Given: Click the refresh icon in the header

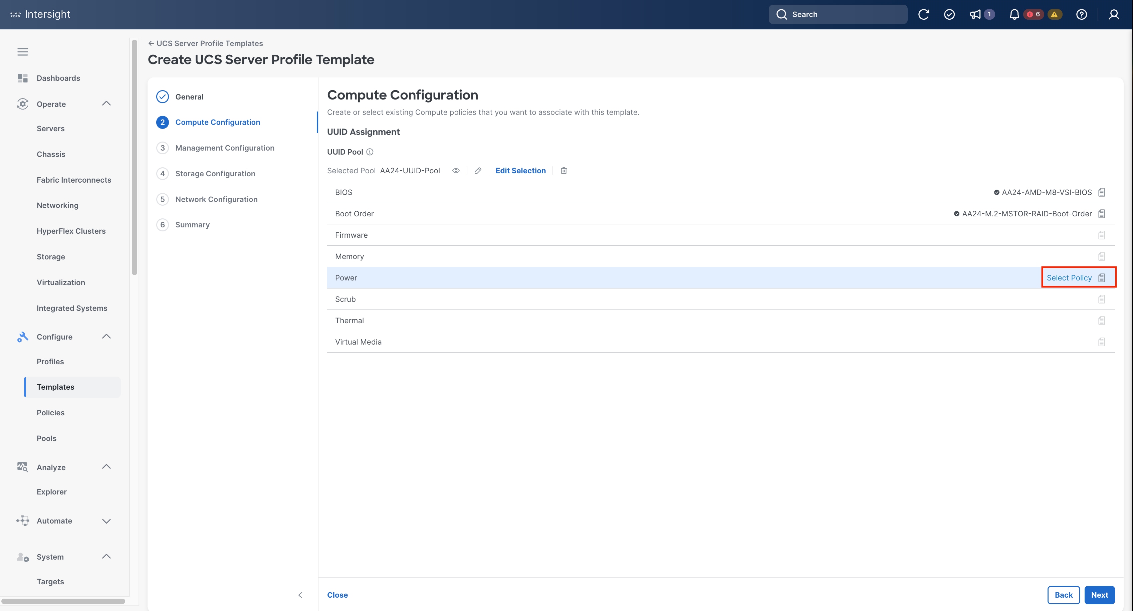Looking at the screenshot, I should (923, 14).
